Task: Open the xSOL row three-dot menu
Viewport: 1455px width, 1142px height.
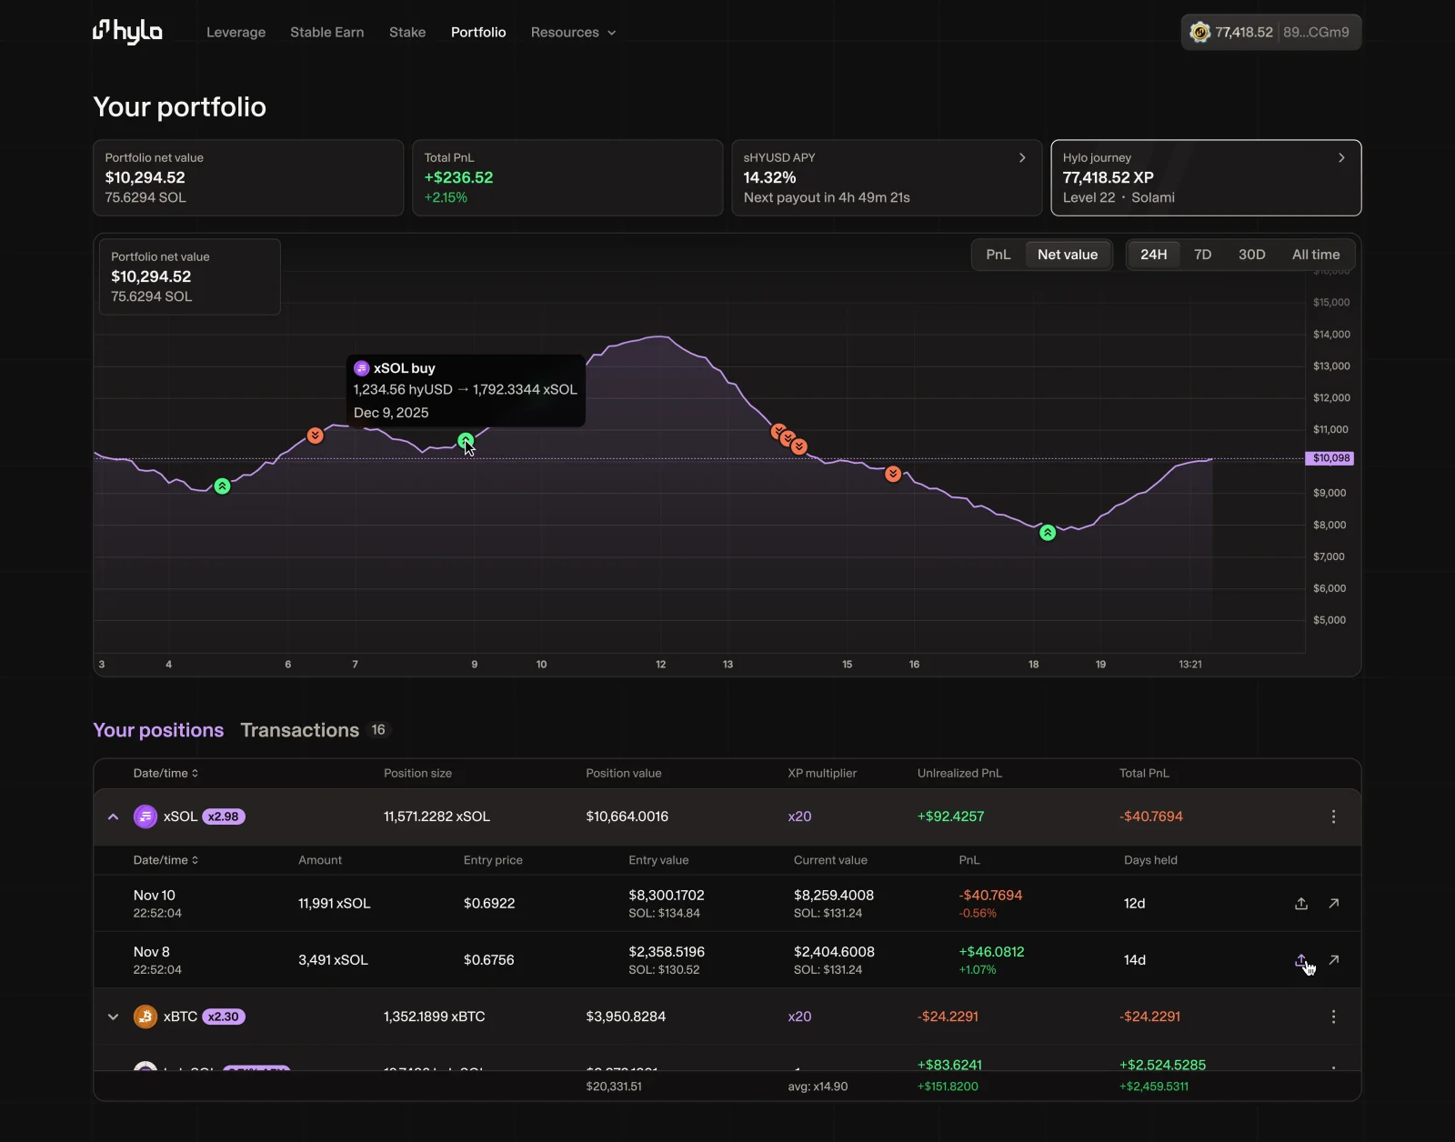Action: 1333,816
